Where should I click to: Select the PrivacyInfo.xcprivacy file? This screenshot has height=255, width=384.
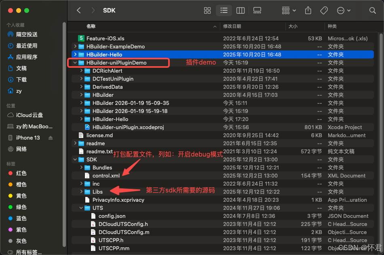point(223,200)
